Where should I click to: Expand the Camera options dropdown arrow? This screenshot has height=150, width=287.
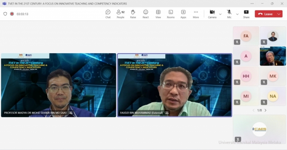pyautogui.click(x=220, y=14)
